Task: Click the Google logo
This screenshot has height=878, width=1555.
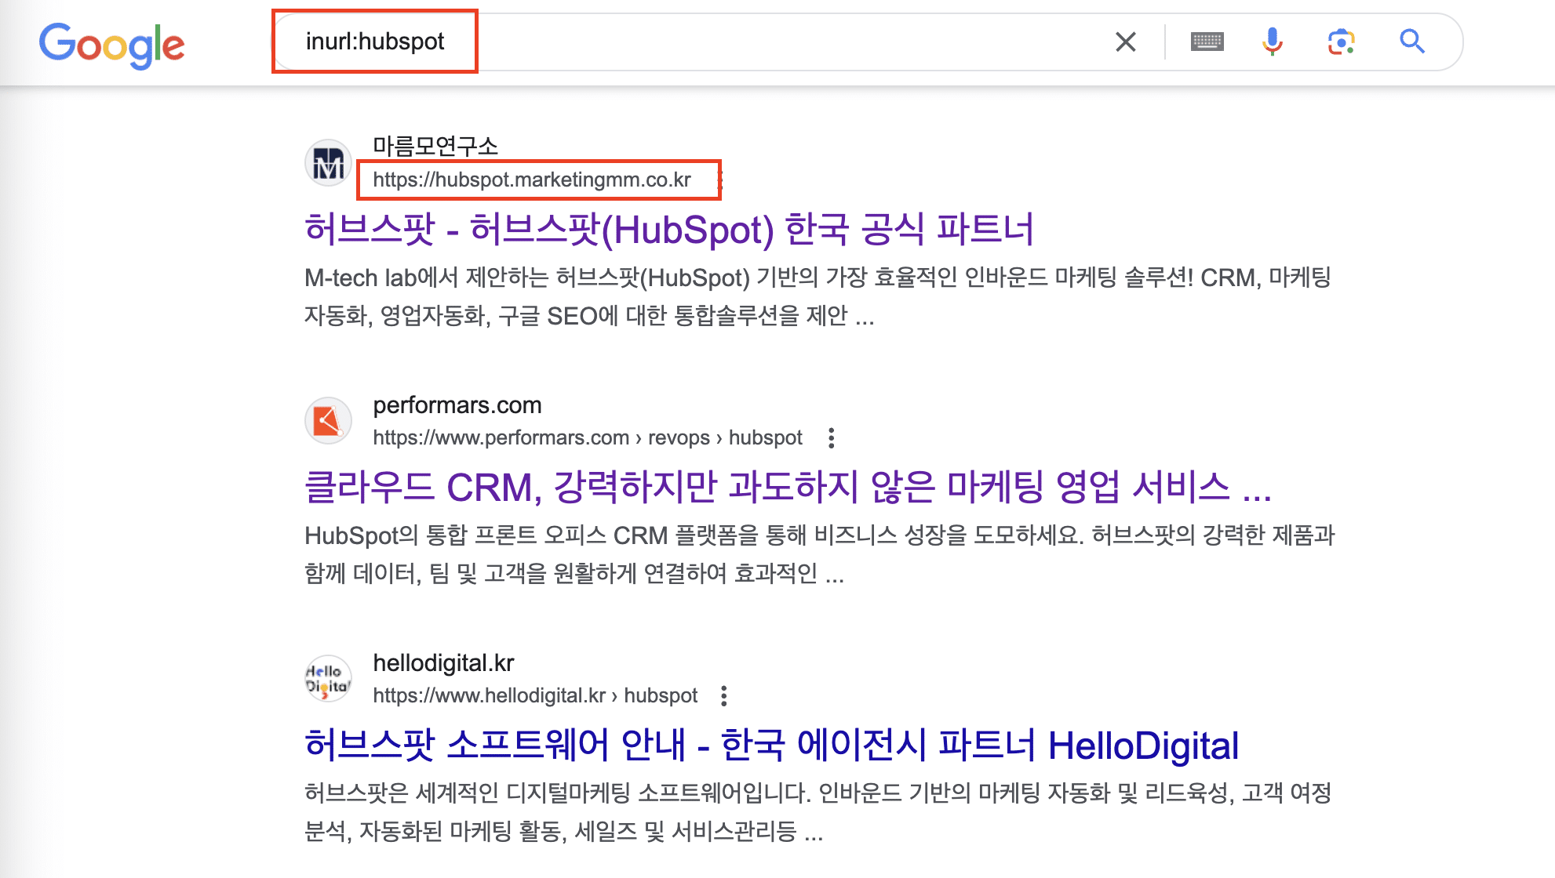Action: pos(112,45)
